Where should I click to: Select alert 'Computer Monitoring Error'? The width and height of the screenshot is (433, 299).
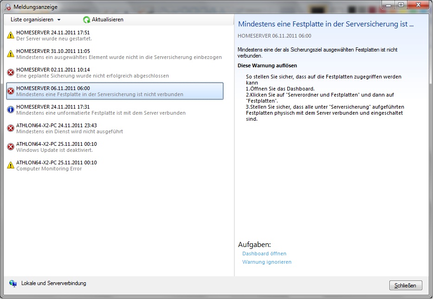pyautogui.click(x=115, y=165)
